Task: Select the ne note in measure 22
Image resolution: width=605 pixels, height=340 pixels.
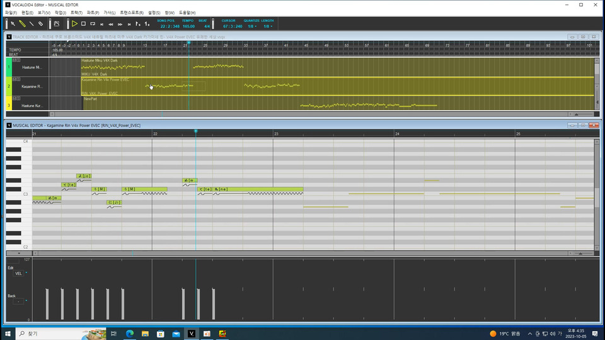Action: (x=258, y=190)
